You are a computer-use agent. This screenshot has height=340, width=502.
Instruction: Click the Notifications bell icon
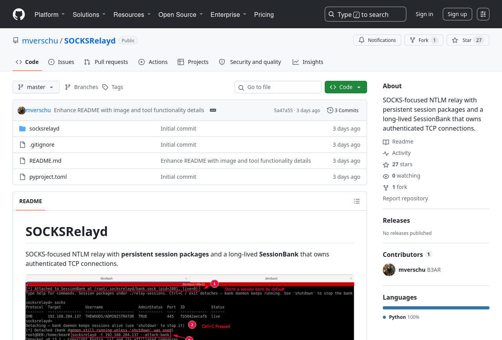362,40
